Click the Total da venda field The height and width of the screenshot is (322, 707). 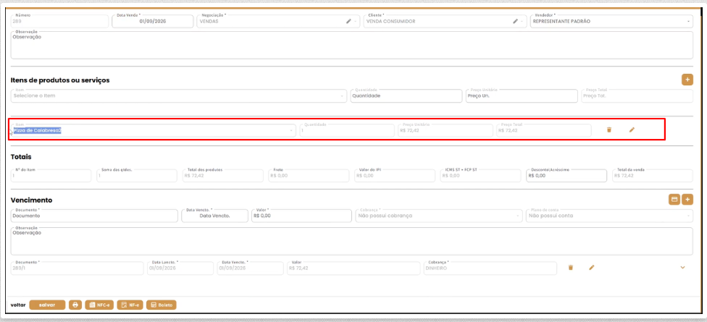pyautogui.click(x=652, y=176)
